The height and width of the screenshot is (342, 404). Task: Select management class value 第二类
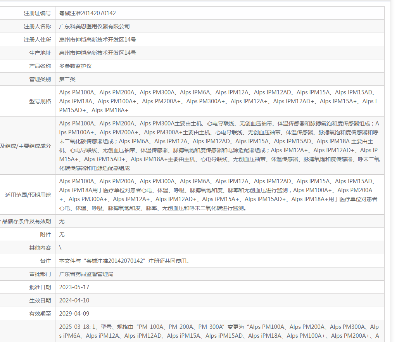67,79
